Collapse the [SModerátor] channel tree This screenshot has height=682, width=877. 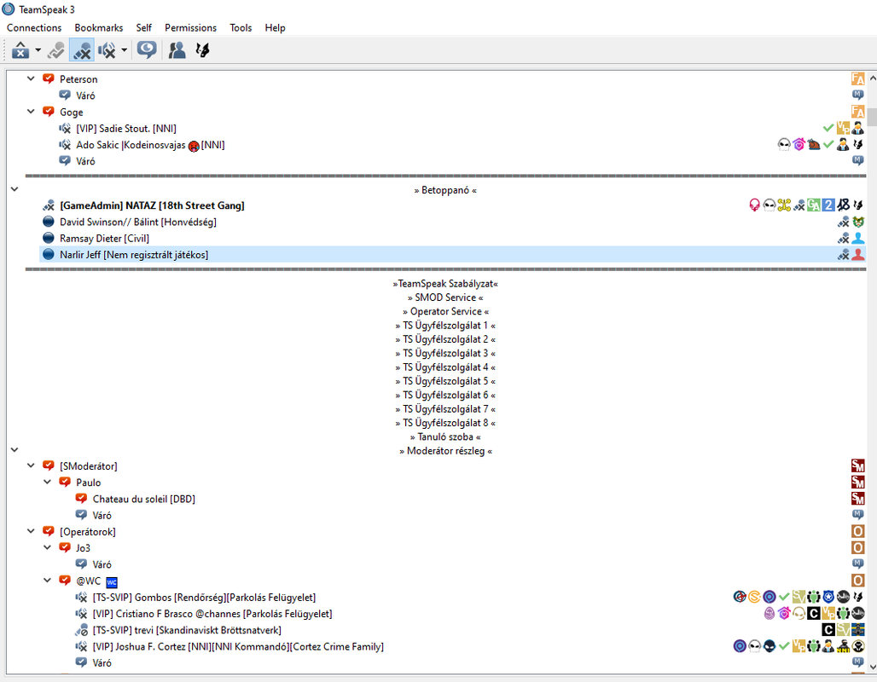[x=32, y=465]
